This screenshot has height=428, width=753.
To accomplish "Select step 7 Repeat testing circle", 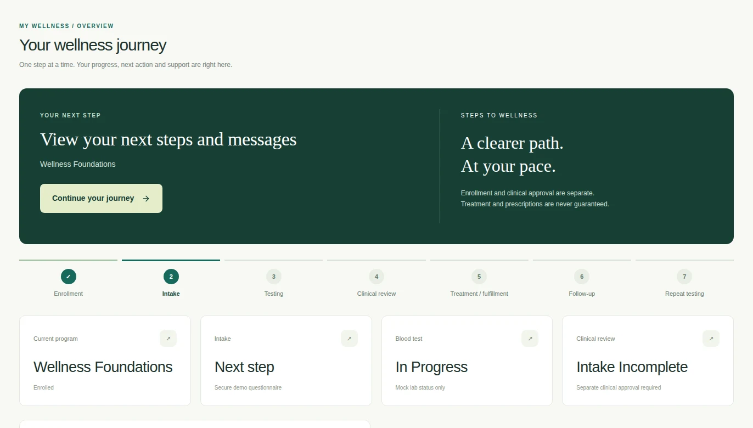I will [684, 277].
